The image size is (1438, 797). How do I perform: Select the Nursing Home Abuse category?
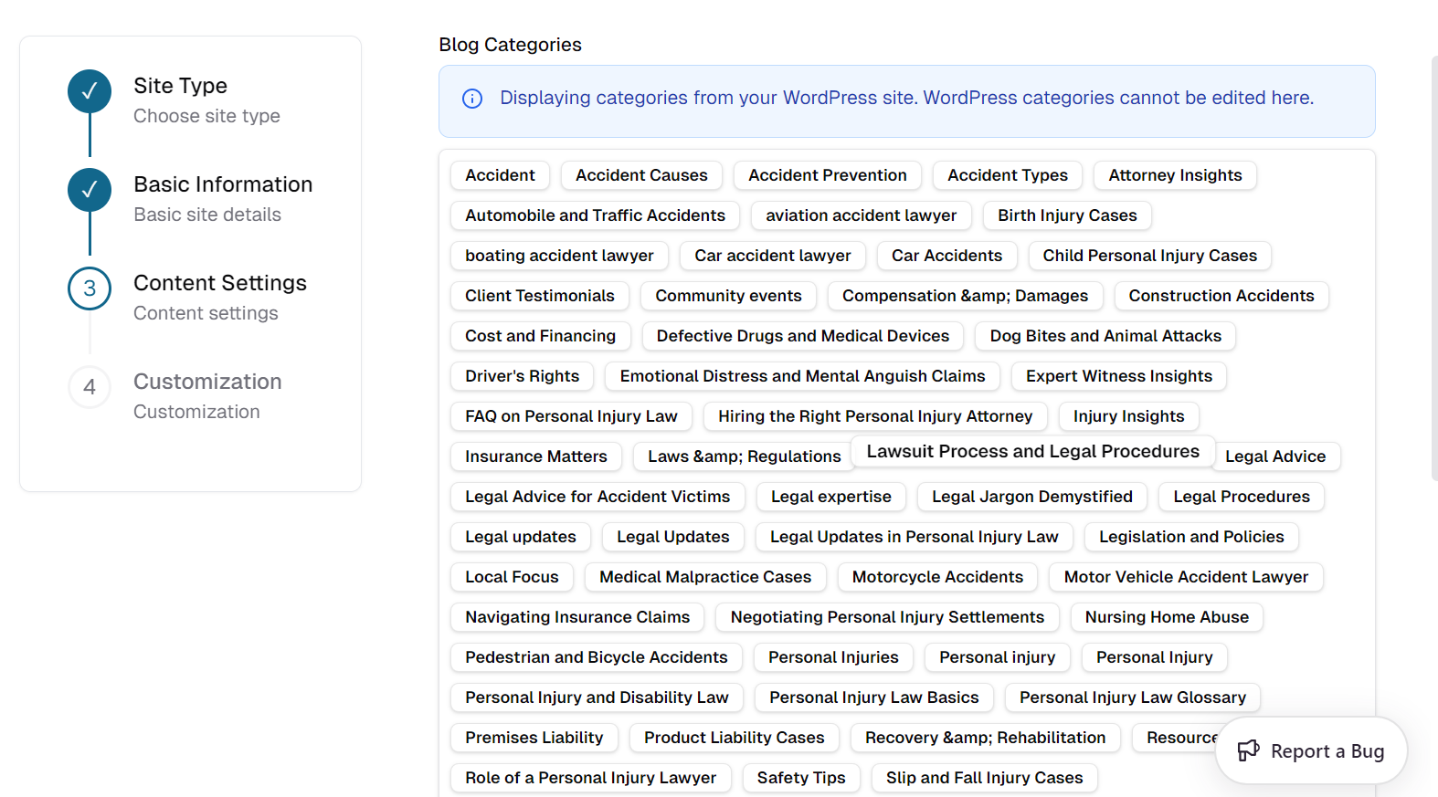pos(1167,617)
